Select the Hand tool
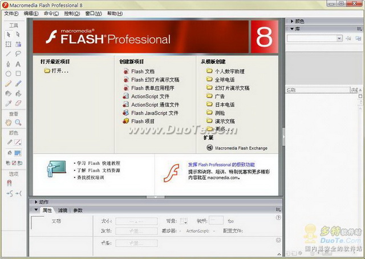The height and width of the screenshot is (259, 365). pyautogui.click(x=9, y=122)
